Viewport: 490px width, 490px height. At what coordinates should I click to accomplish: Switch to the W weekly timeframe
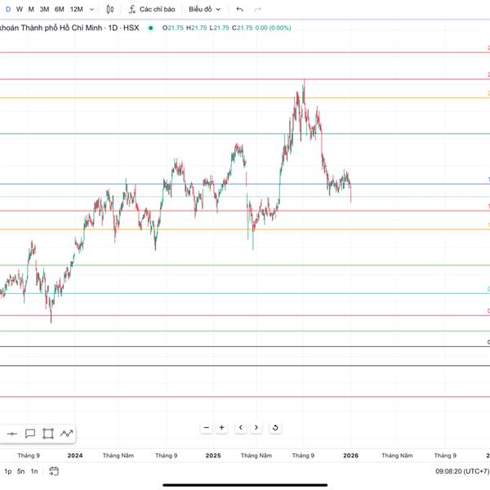click(19, 9)
